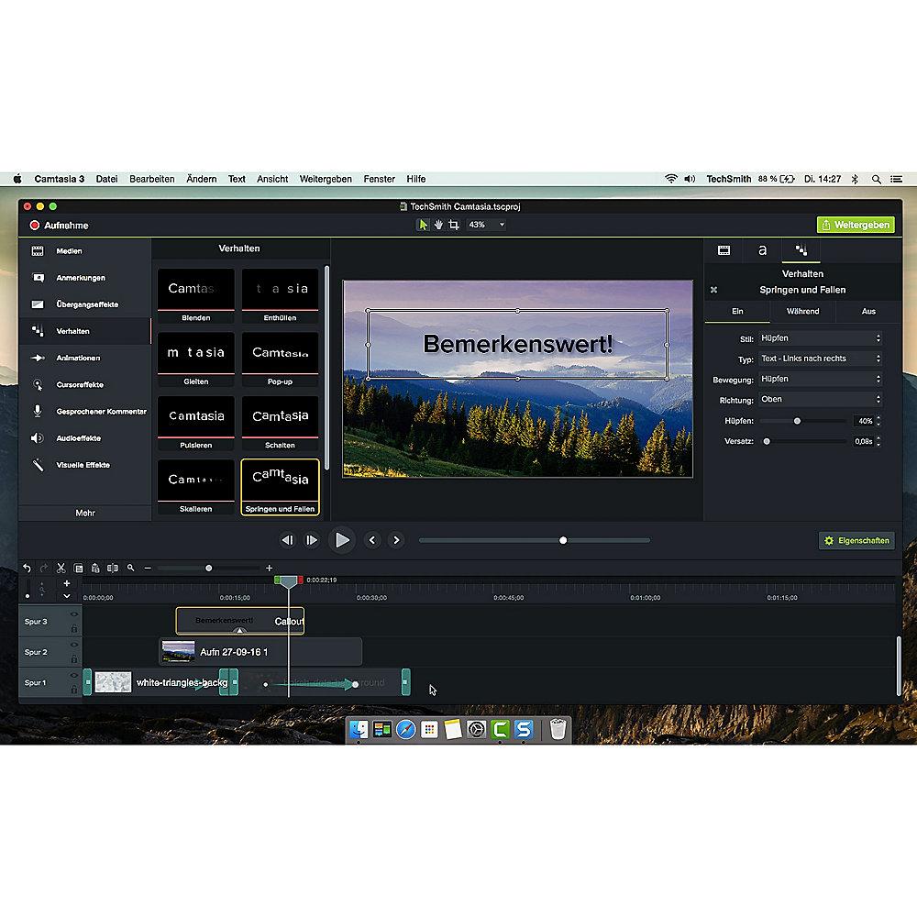Screen dimensions: 917x917
Task: Open the Richtung dropdown set to Oben
Action: pyautogui.click(x=820, y=400)
